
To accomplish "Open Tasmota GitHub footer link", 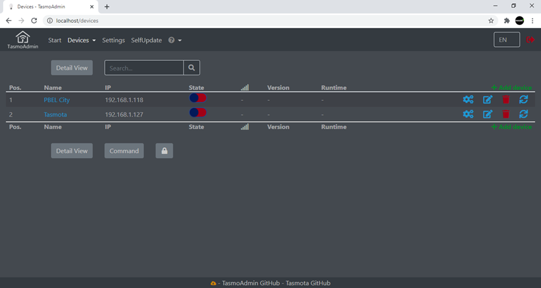I will pyautogui.click(x=308, y=283).
